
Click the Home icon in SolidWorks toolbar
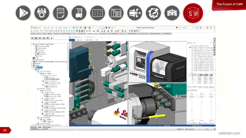pos(74,28)
